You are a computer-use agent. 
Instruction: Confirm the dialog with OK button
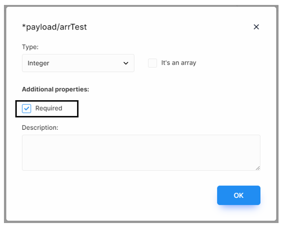click(239, 195)
